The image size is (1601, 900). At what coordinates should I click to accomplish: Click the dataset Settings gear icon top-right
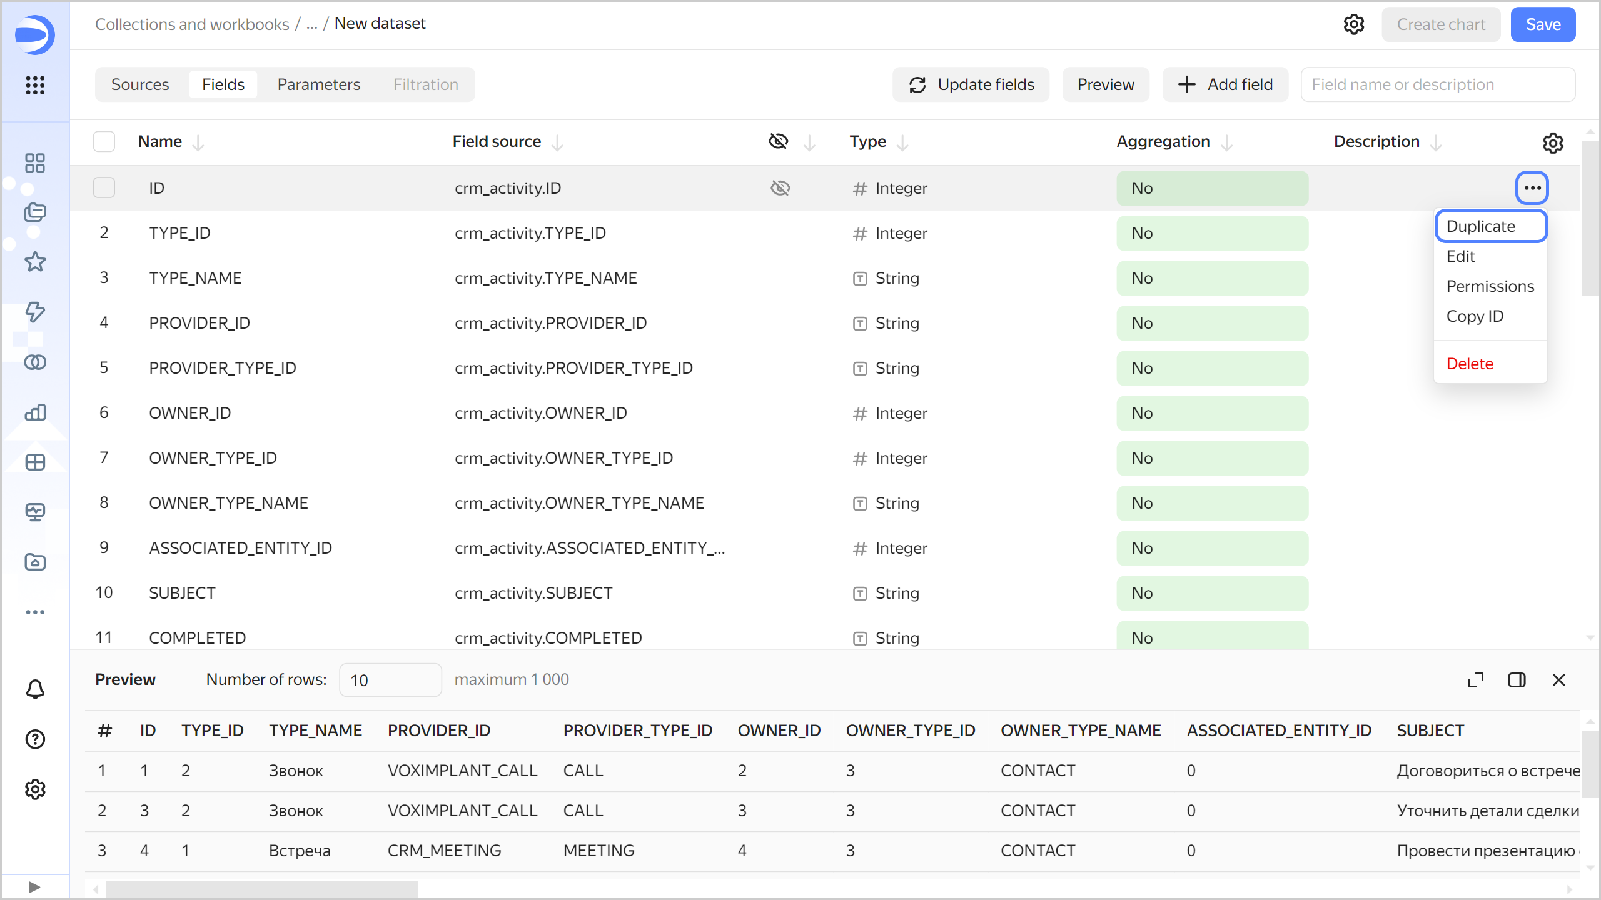click(x=1353, y=24)
